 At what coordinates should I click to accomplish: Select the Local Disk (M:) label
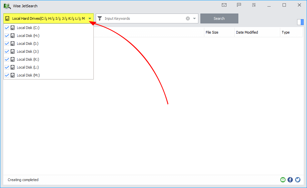tap(28, 75)
